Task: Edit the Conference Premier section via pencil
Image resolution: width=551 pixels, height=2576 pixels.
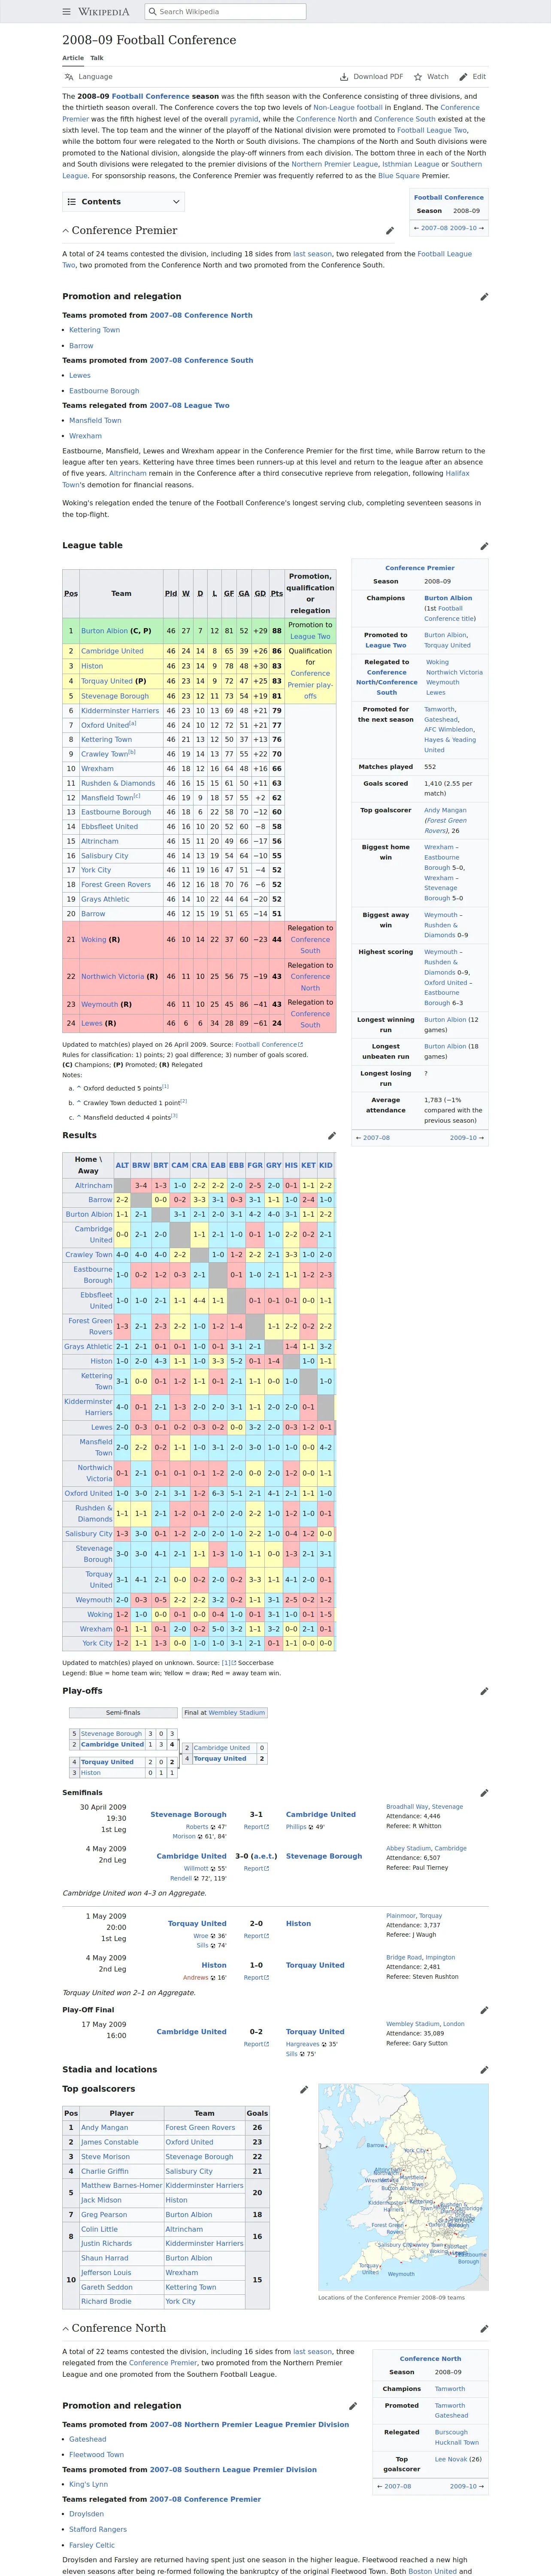Action: pyautogui.click(x=390, y=231)
